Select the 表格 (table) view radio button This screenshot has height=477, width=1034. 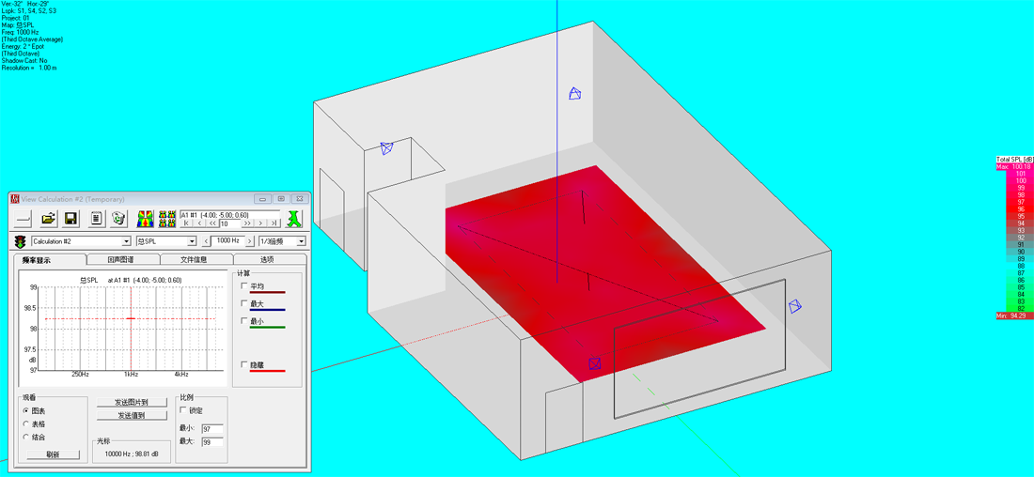(x=25, y=423)
